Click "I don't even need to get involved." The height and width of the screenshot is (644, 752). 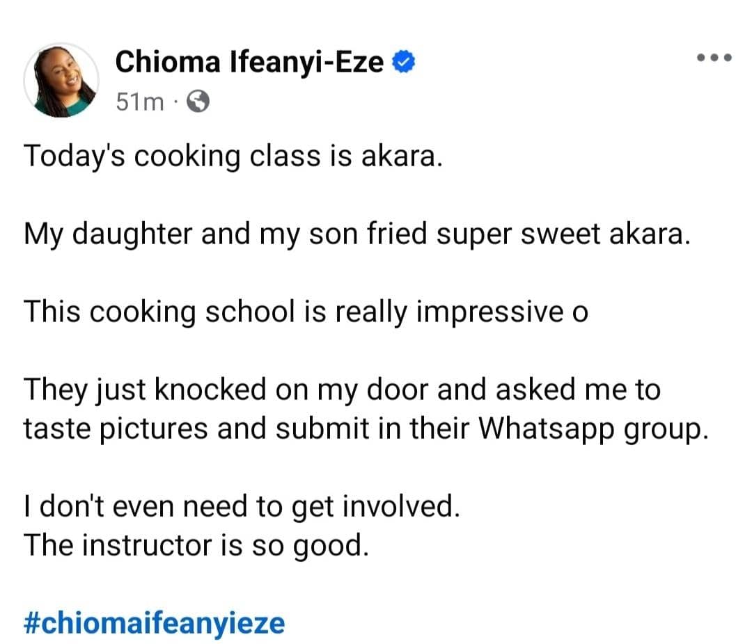click(242, 506)
